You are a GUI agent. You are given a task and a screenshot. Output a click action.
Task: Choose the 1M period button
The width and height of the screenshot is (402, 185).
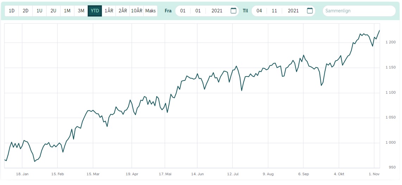[x=67, y=11]
